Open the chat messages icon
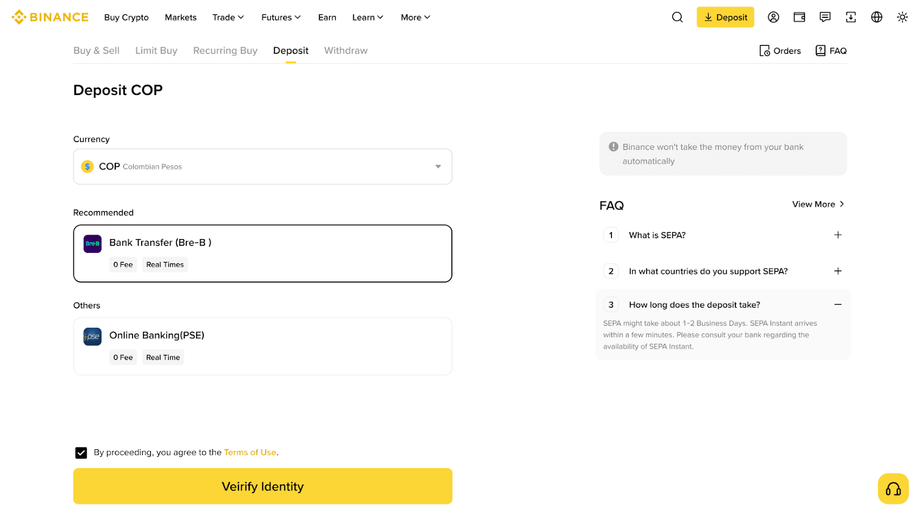 click(825, 17)
